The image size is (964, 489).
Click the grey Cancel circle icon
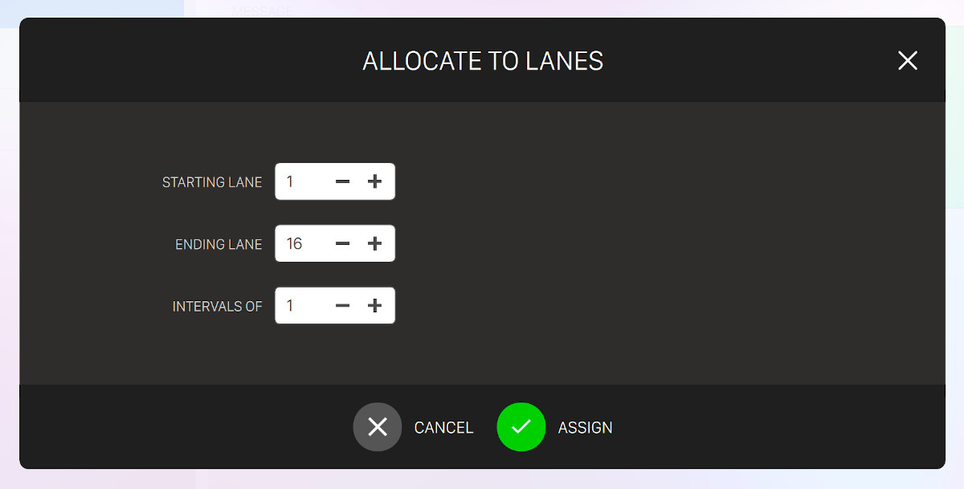point(377,426)
